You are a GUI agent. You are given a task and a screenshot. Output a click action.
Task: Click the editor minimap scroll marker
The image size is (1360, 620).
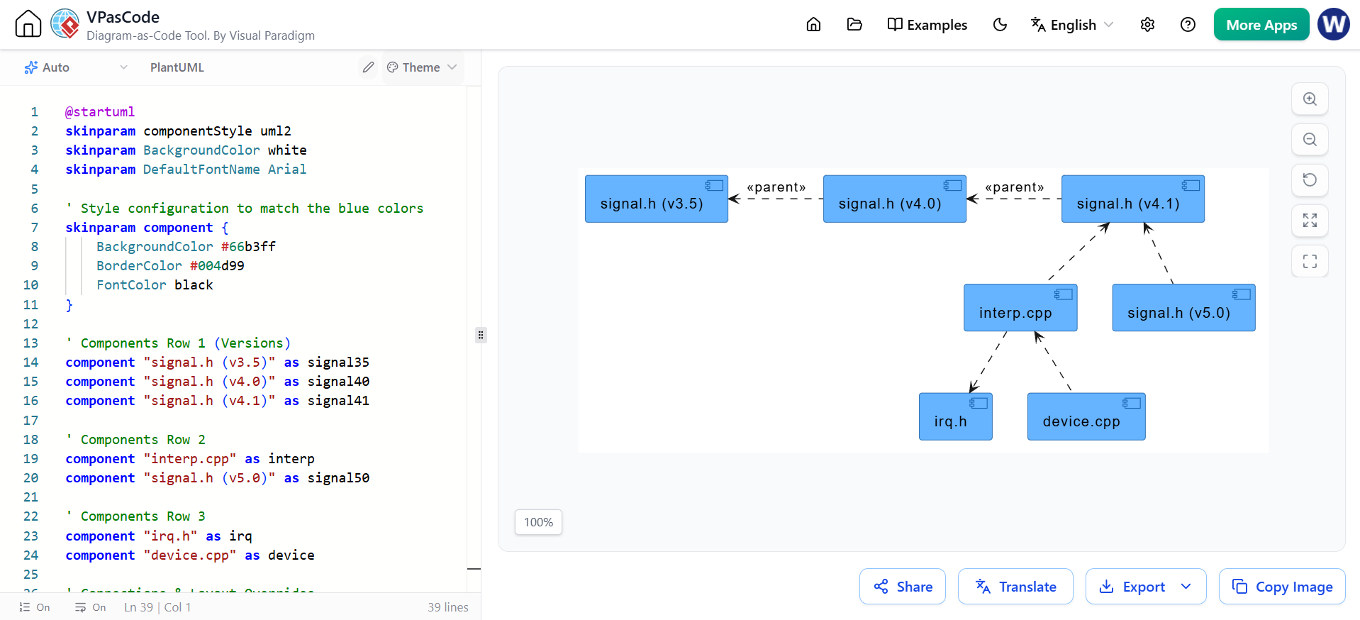[474, 568]
